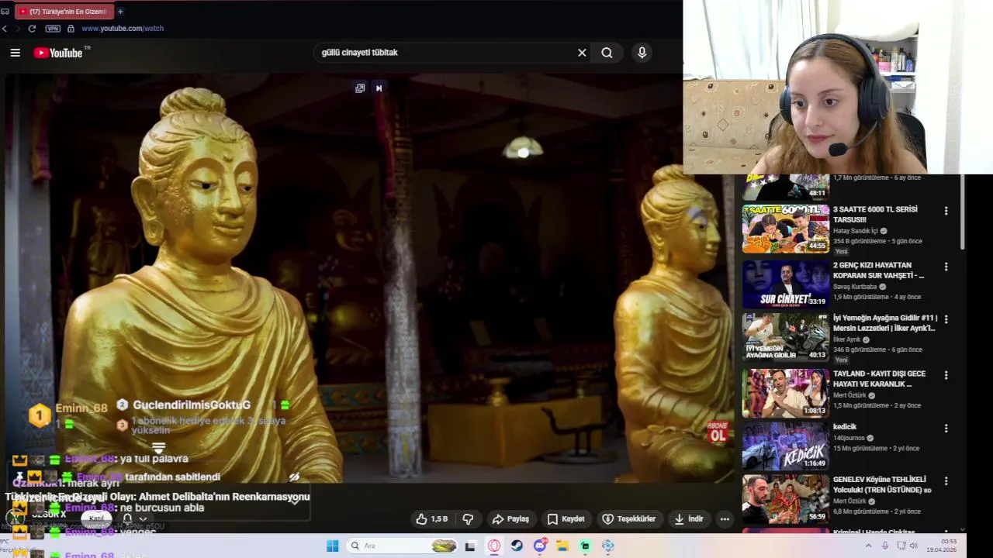Visit Hatay Sandık İçi channel

click(856, 231)
